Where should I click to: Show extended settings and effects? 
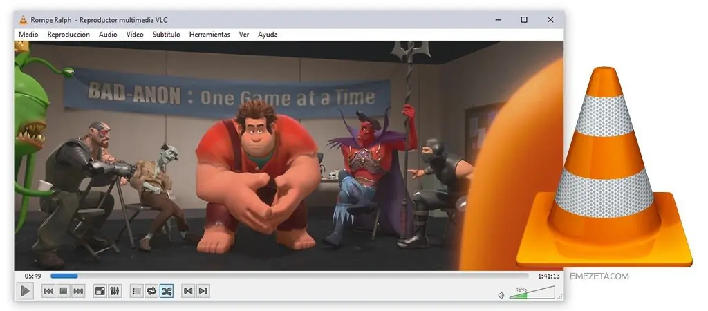115,291
